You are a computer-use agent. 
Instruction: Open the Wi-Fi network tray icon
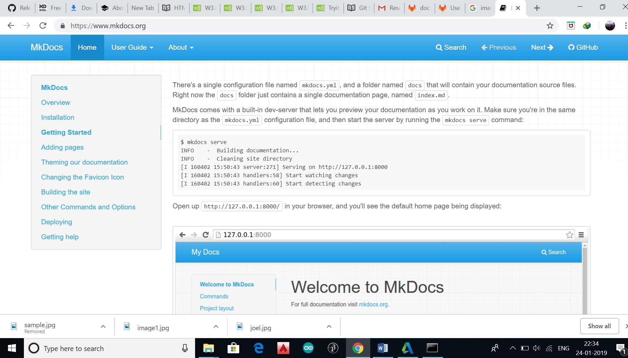549,348
